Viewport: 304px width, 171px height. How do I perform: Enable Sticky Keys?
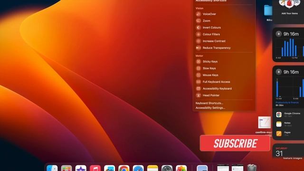[x=224, y=61]
